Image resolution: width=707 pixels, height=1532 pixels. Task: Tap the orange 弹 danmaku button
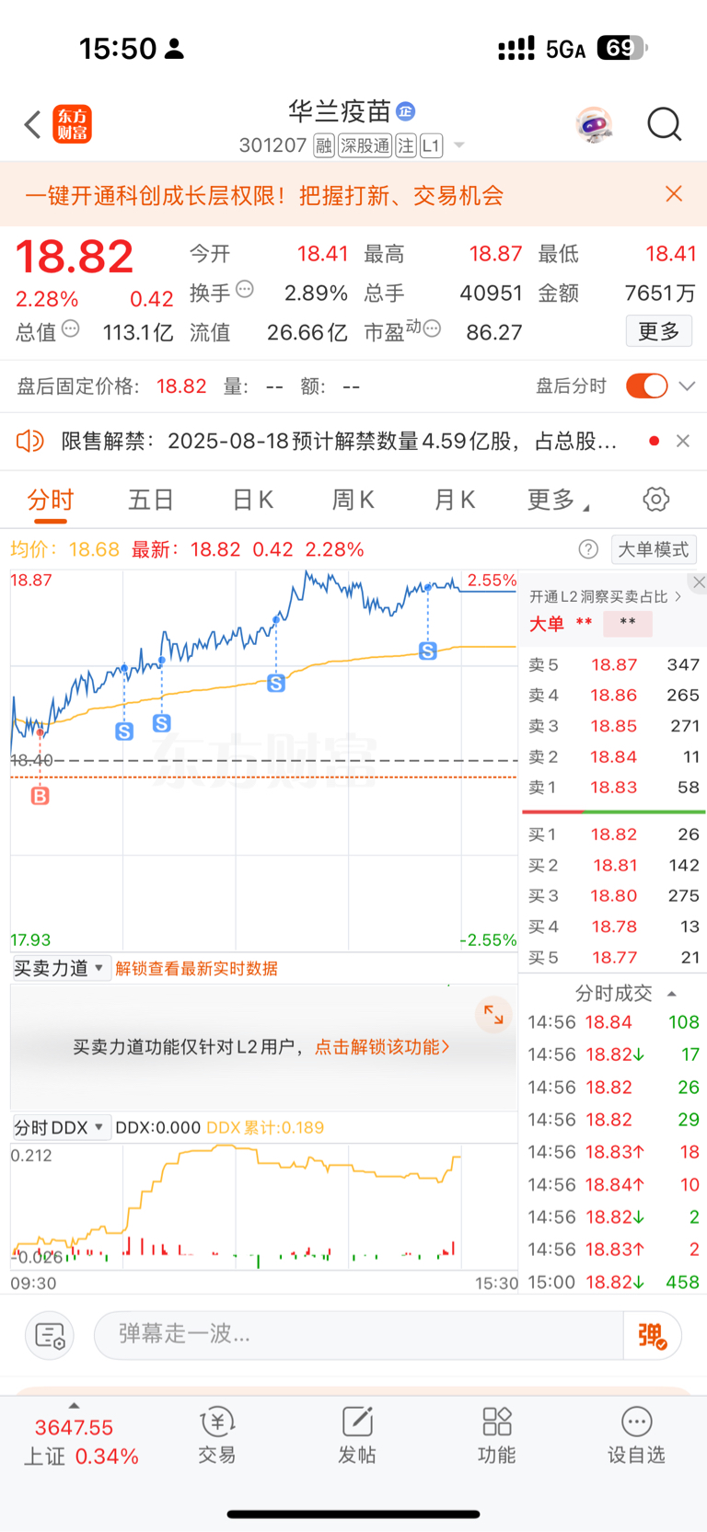652,1335
